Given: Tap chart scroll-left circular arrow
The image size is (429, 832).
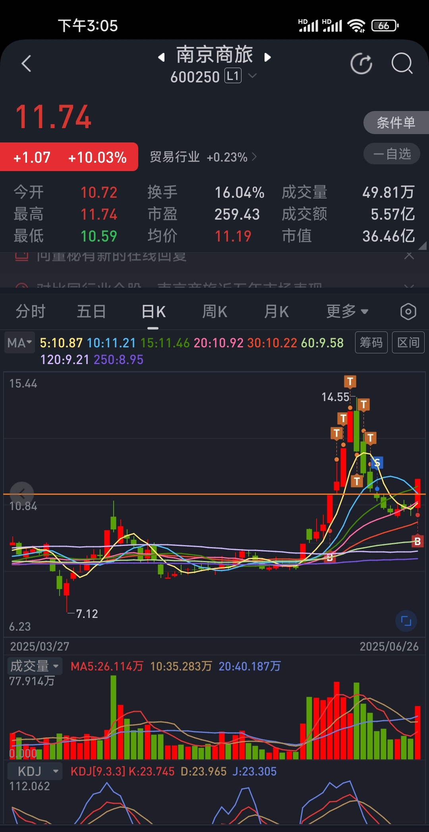Looking at the screenshot, I should [x=22, y=494].
